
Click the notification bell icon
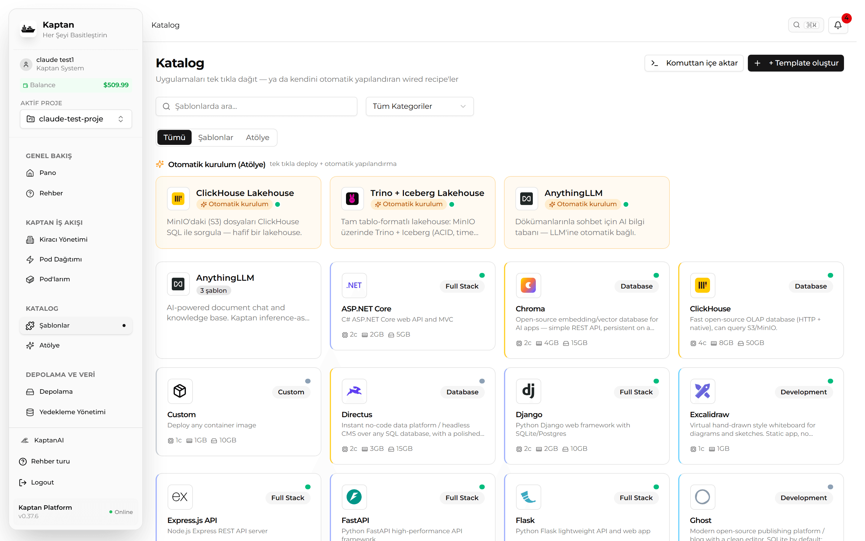(837, 25)
